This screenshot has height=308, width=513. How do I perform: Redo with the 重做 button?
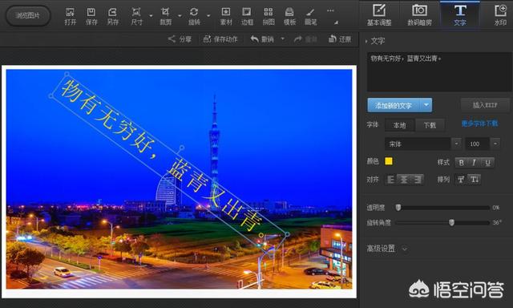point(305,39)
